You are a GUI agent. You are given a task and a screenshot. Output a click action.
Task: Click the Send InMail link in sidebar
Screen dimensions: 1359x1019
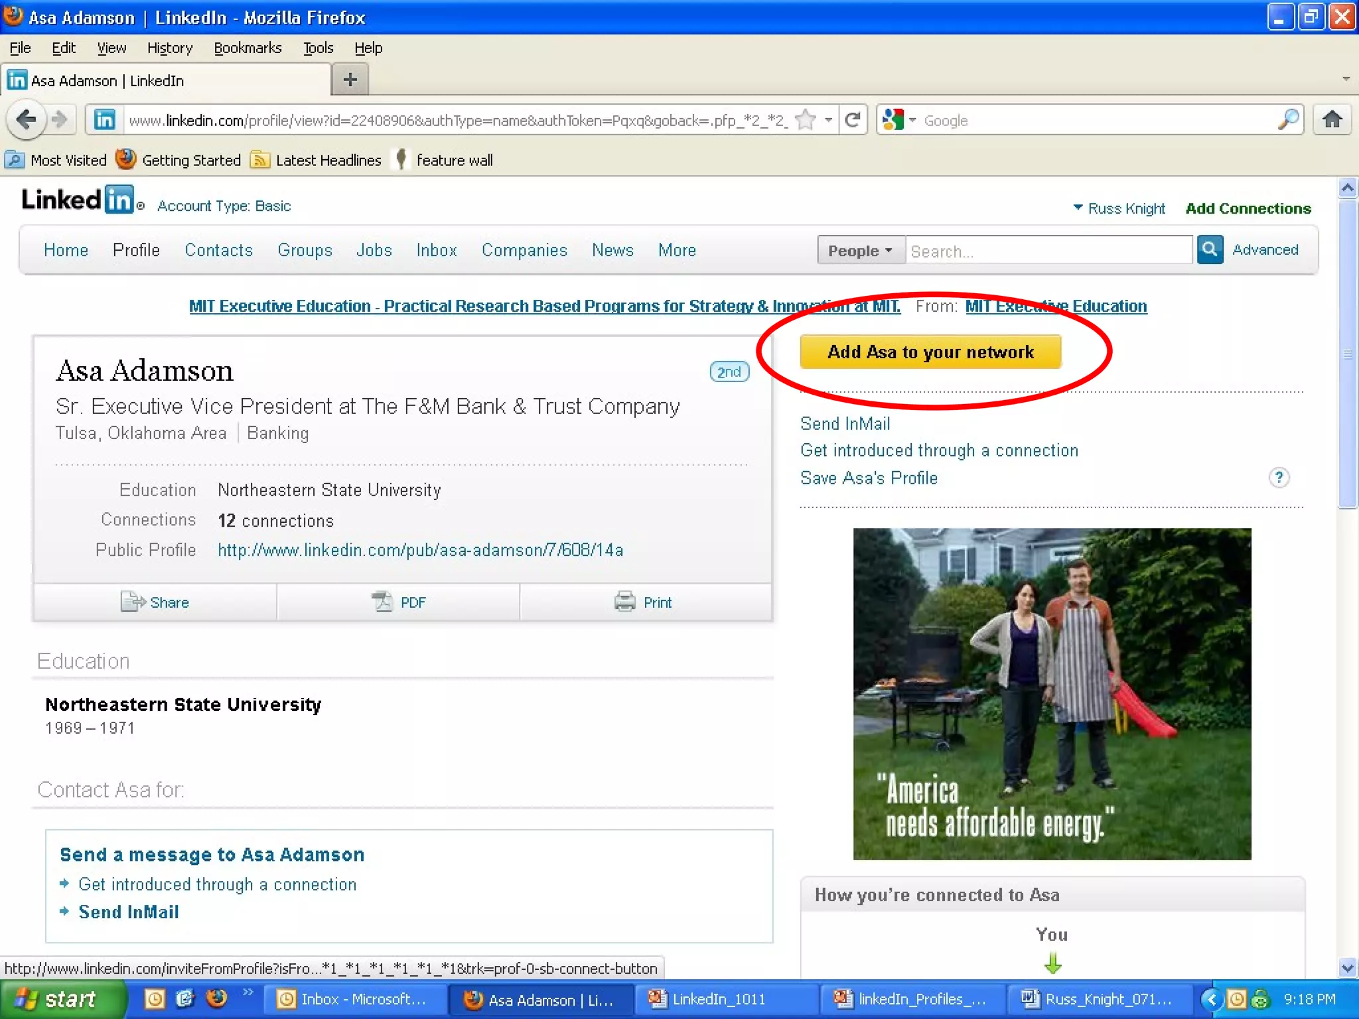[845, 423]
